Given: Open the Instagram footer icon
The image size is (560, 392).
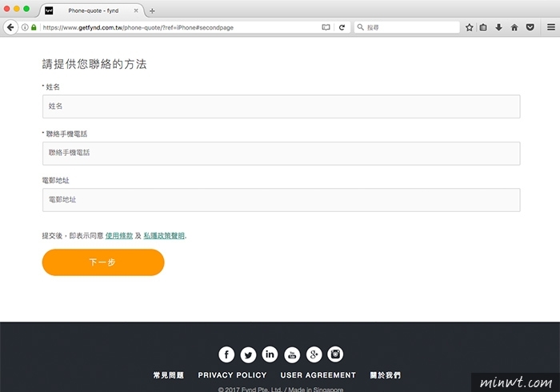Looking at the screenshot, I should tap(335, 354).
